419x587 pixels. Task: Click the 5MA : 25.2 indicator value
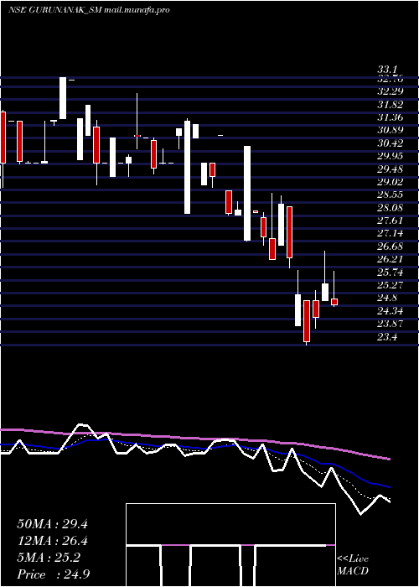[x=49, y=558]
